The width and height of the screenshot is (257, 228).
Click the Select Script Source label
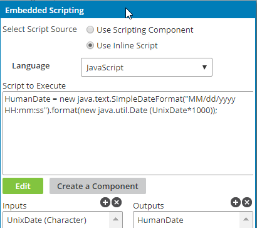[39, 30]
